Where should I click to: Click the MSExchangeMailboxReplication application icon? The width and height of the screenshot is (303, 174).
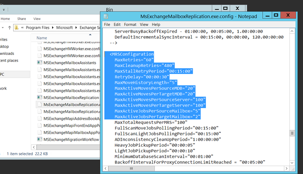(39, 97)
